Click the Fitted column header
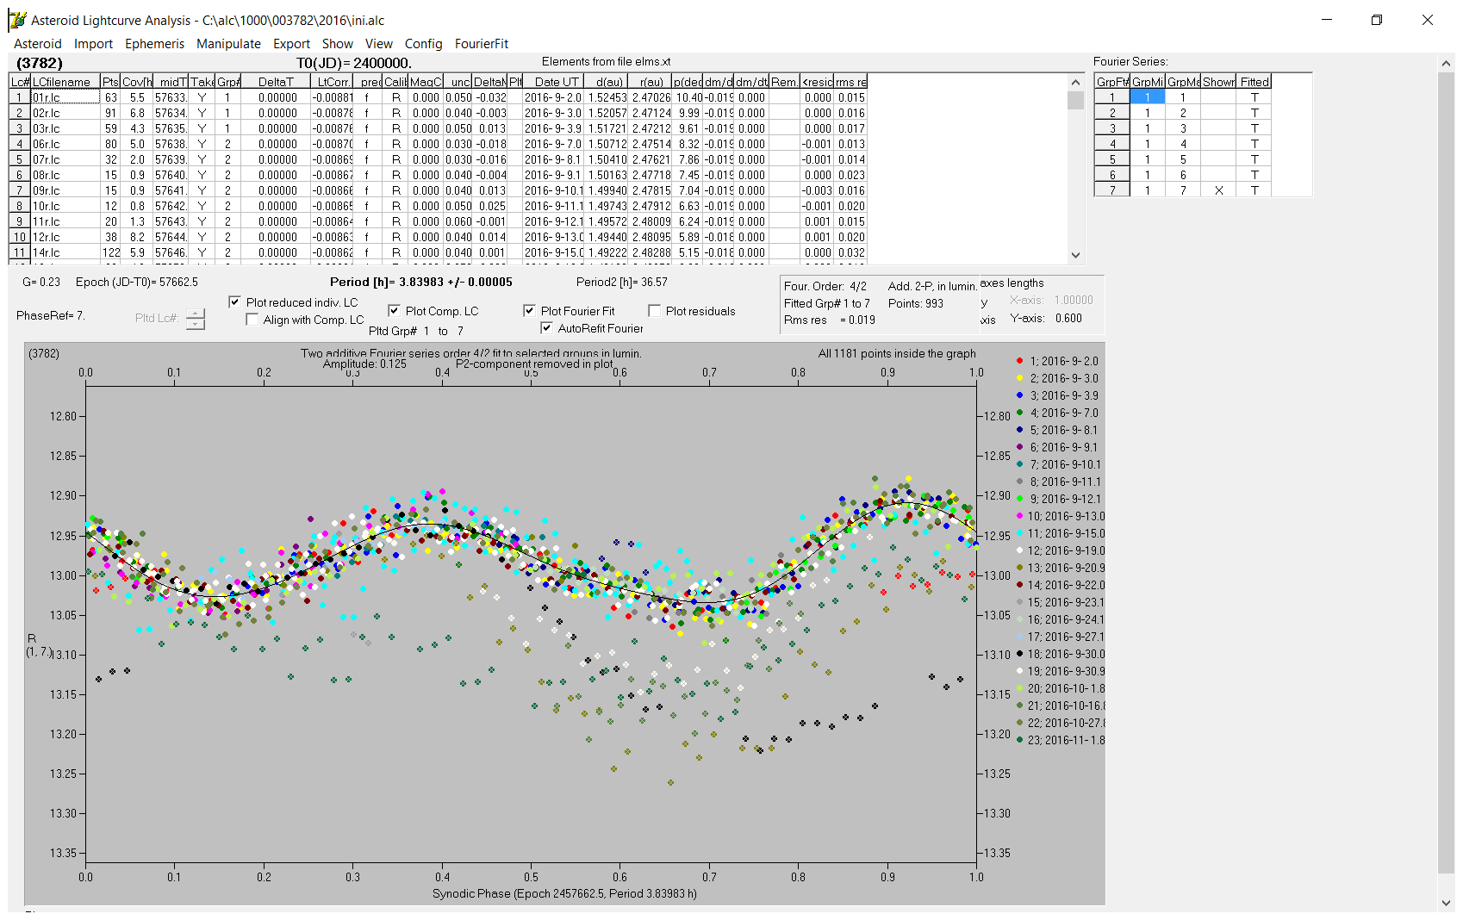The image size is (1463, 920). (x=1254, y=82)
